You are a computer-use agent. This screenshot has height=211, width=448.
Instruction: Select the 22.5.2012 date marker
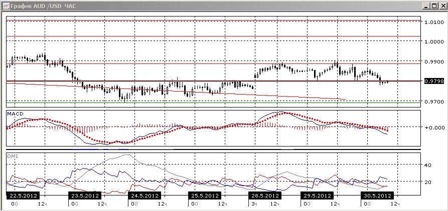[23, 196]
